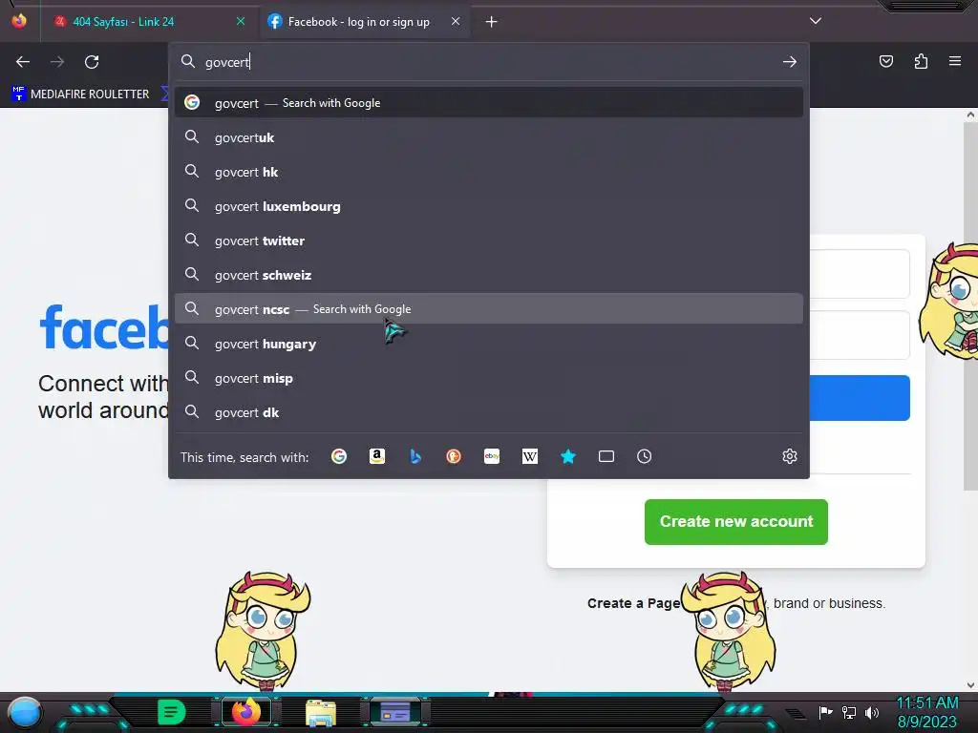978x733 pixels.
Task: Select the govcert ncsc suggestion
Action: coord(489,309)
